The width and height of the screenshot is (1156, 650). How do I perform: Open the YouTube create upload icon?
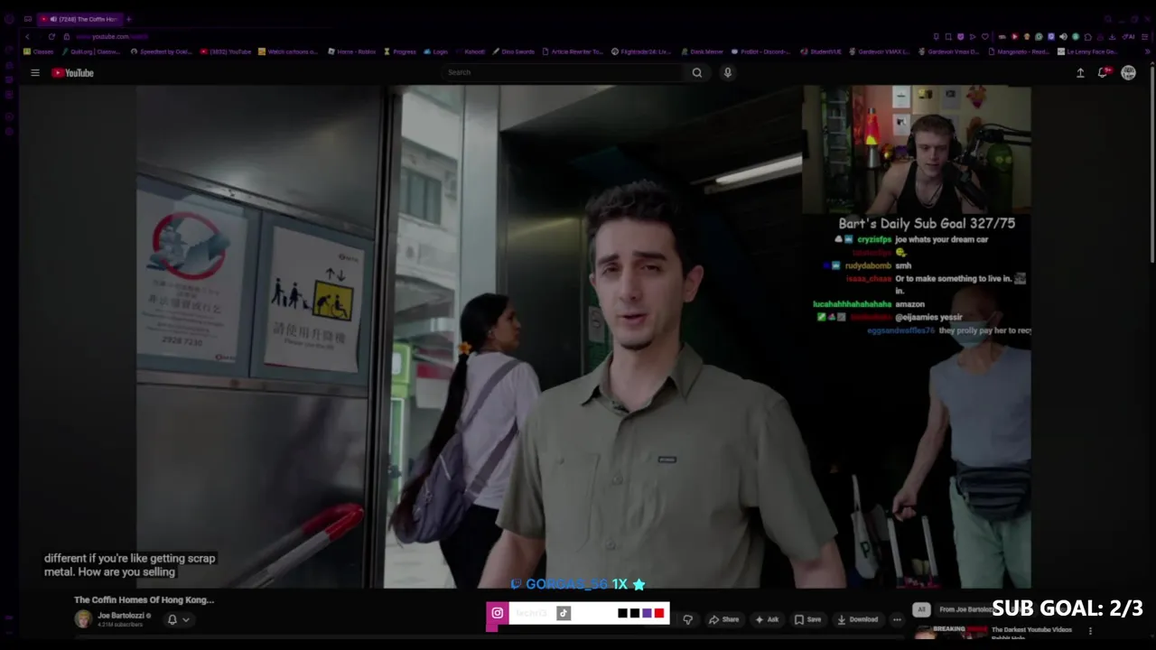(1080, 73)
